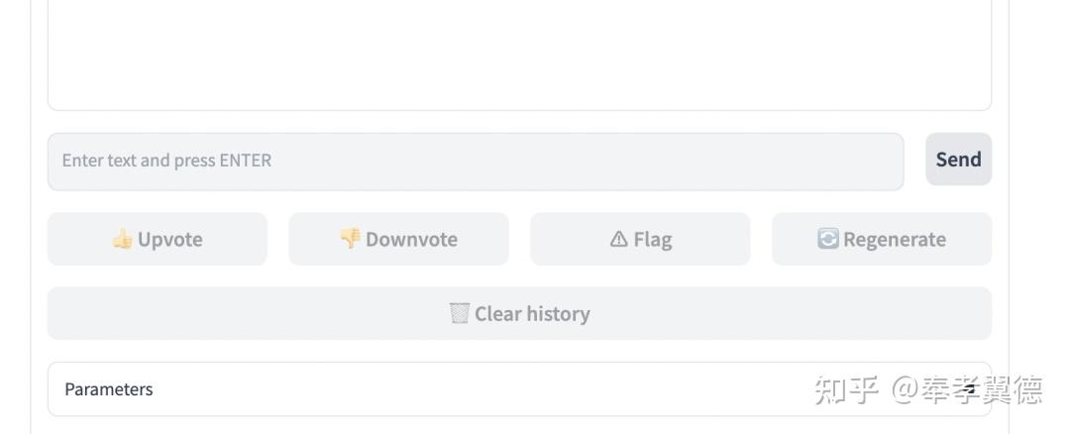
Task: Click the thumbs-up icon on Upvote
Action: (122, 239)
